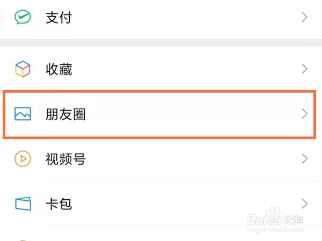322x241 pixels.
Task: Click the gray divider strip below 支付
Action: [161, 42]
